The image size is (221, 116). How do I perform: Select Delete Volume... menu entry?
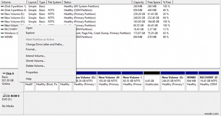point(35,66)
